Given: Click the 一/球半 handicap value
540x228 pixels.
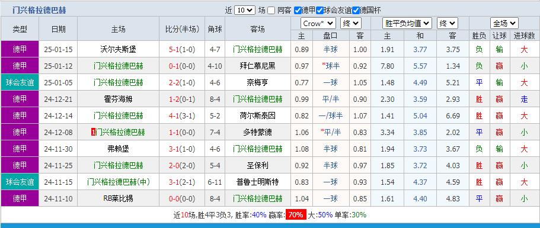Looking at the screenshot, I should click(x=331, y=115).
